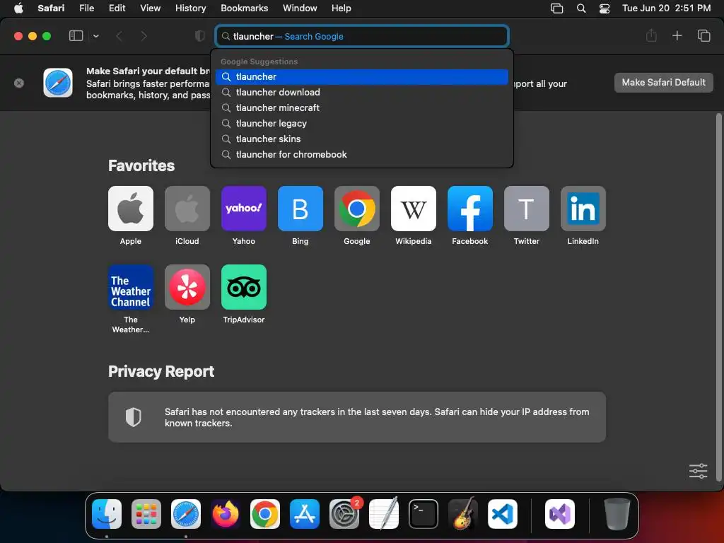Select 'tlauncher skins' suggestion
Viewport: 724px width, 543px height.
click(362, 139)
